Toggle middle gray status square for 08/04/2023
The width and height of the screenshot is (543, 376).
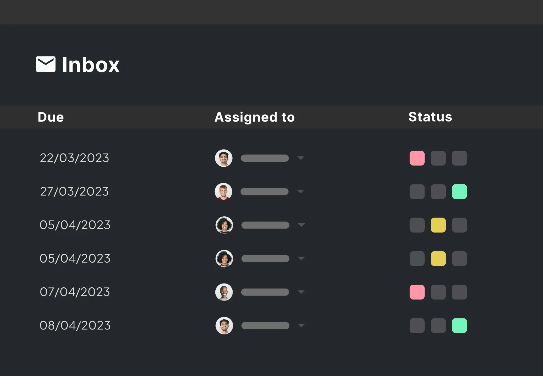(x=438, y=325)
